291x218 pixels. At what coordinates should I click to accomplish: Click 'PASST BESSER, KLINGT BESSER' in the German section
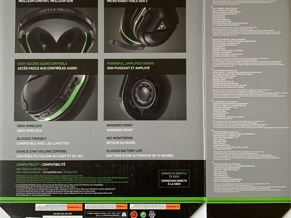(x=224, y=9)
